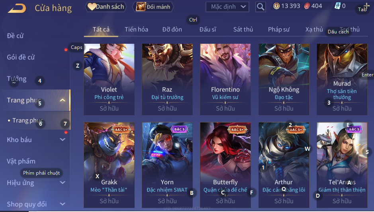Switch to the Sát thủ tab

click(x=243, y=29)
